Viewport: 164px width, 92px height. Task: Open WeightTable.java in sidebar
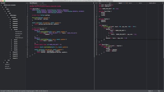click(19, 38)
